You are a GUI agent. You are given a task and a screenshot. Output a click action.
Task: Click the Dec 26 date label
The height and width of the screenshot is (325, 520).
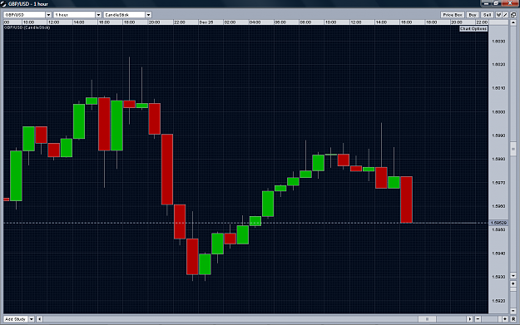click(x=206, y=22)
